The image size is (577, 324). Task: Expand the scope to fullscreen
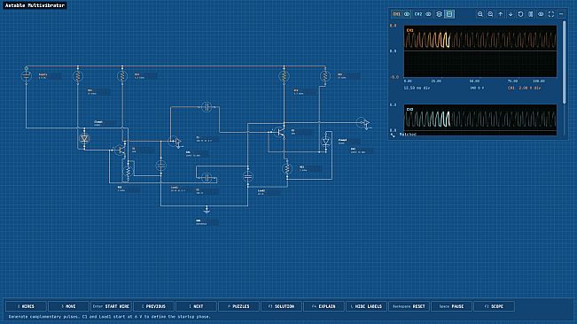coord(551,14)
